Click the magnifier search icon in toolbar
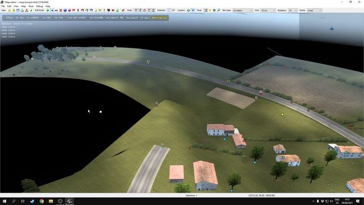 [218, 10]
